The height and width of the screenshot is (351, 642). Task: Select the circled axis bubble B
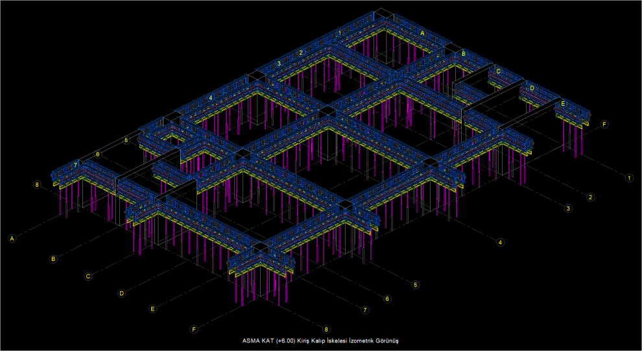tap(53, 259)
